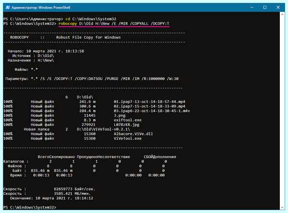The image size is (288, 213).
Task: Click the 'Каталогов' summary row label
Action: click(13, 161)
